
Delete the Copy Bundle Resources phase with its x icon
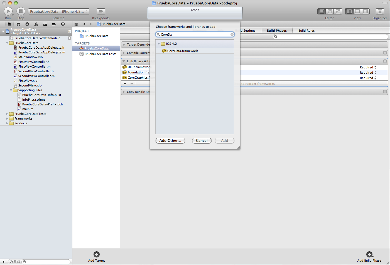(385, 92)
